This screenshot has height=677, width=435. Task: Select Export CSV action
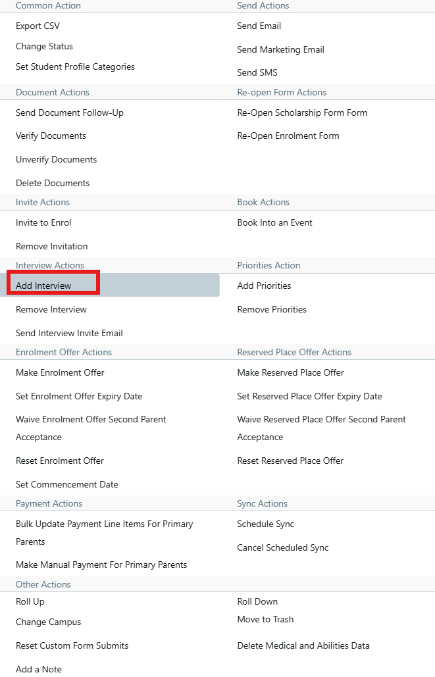point(38,26)
